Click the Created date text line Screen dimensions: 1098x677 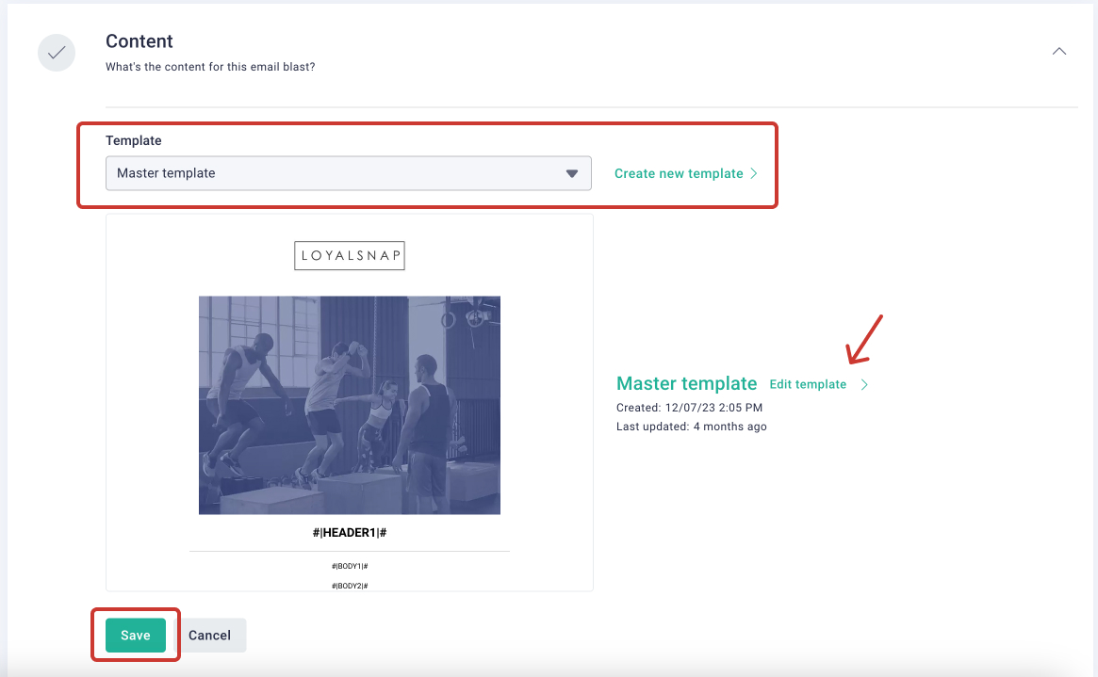[x=689, y=408]
